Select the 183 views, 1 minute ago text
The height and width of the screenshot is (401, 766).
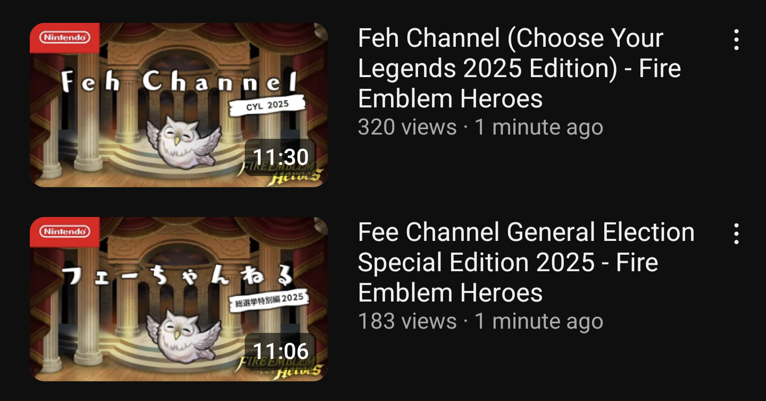(x=480, y=321)
